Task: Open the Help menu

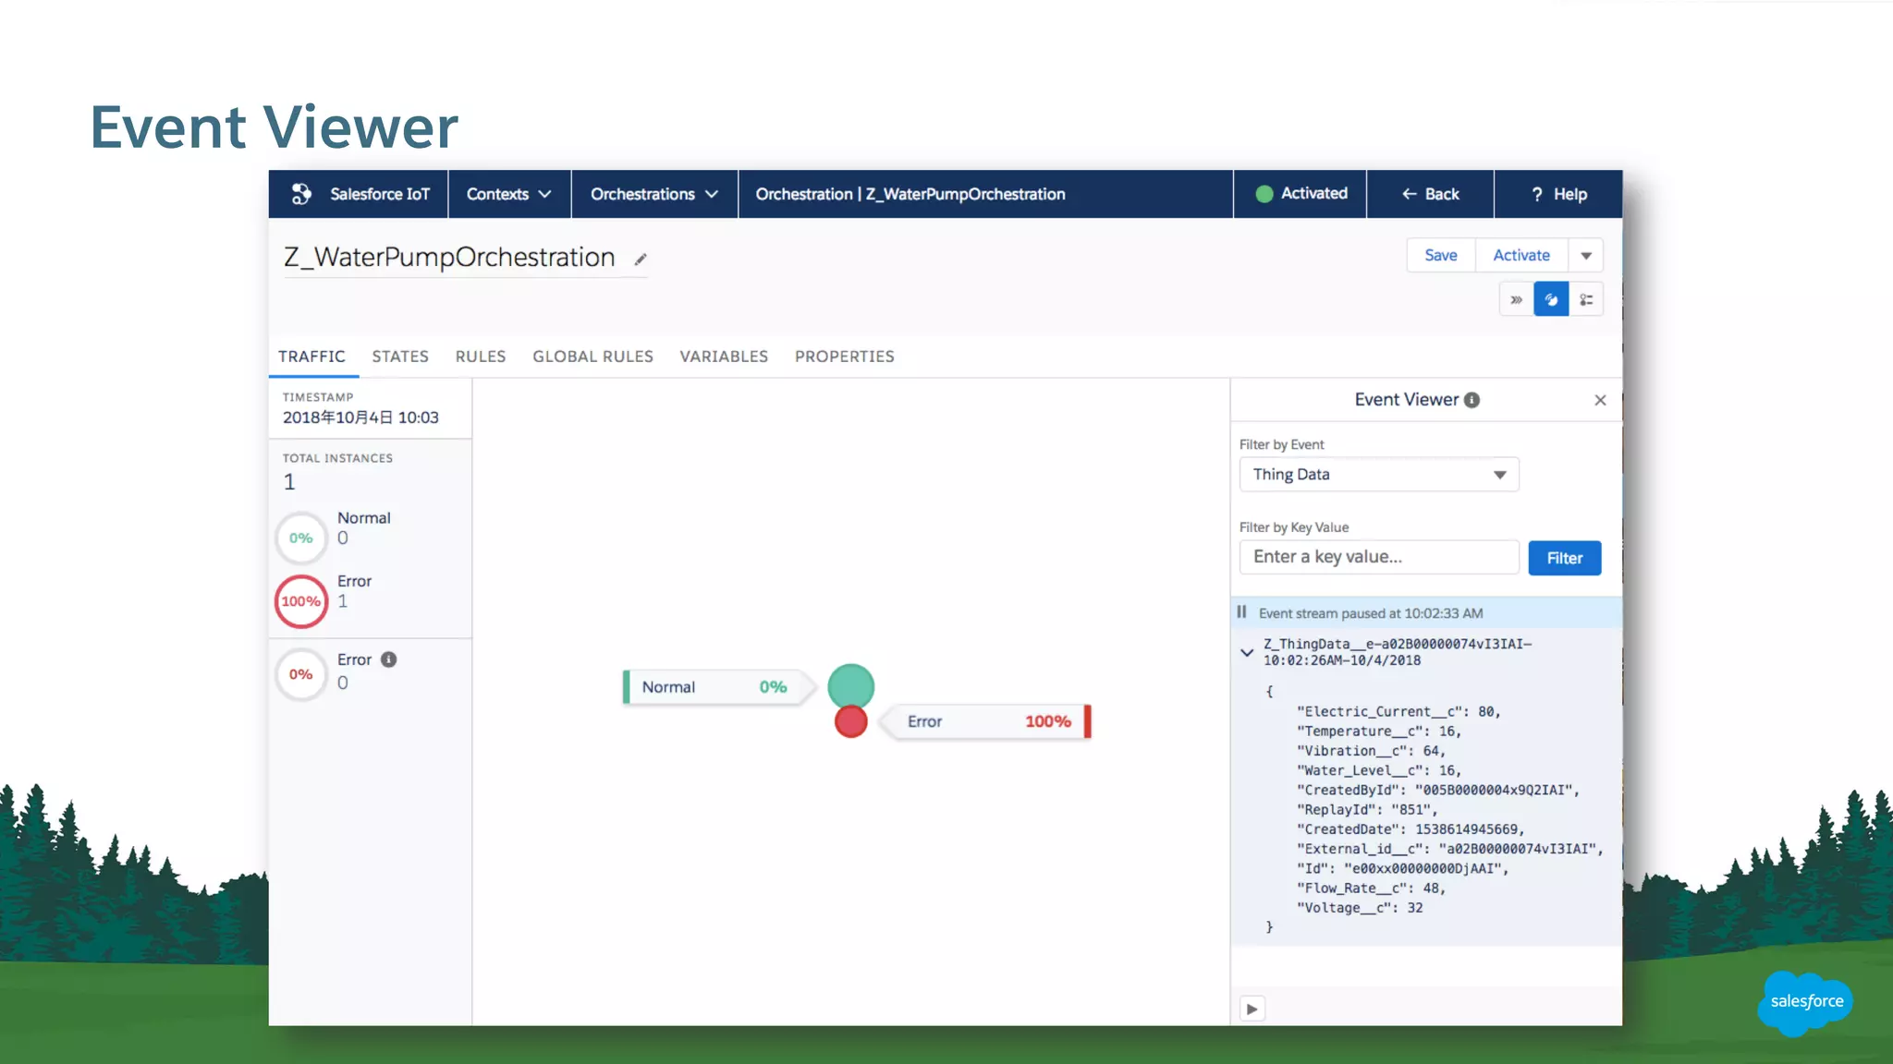Action: click(x=1558, y=194)
